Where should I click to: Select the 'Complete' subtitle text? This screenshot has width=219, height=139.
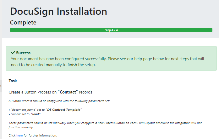23,23
